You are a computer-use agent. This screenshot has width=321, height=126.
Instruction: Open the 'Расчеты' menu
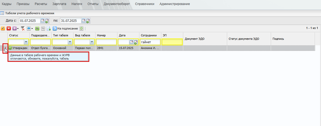41,4
